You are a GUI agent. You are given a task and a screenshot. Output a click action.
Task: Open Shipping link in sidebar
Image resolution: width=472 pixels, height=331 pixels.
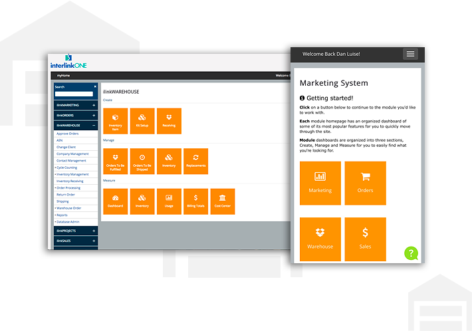(x=62, y=201)
